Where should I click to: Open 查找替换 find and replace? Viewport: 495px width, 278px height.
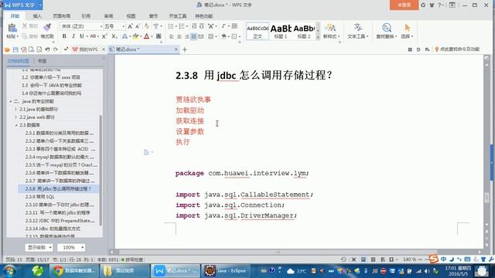click(387, 31)
